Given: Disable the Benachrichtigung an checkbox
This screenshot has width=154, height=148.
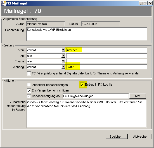Looking at the screenshot, I should click(x=29, y=96).
